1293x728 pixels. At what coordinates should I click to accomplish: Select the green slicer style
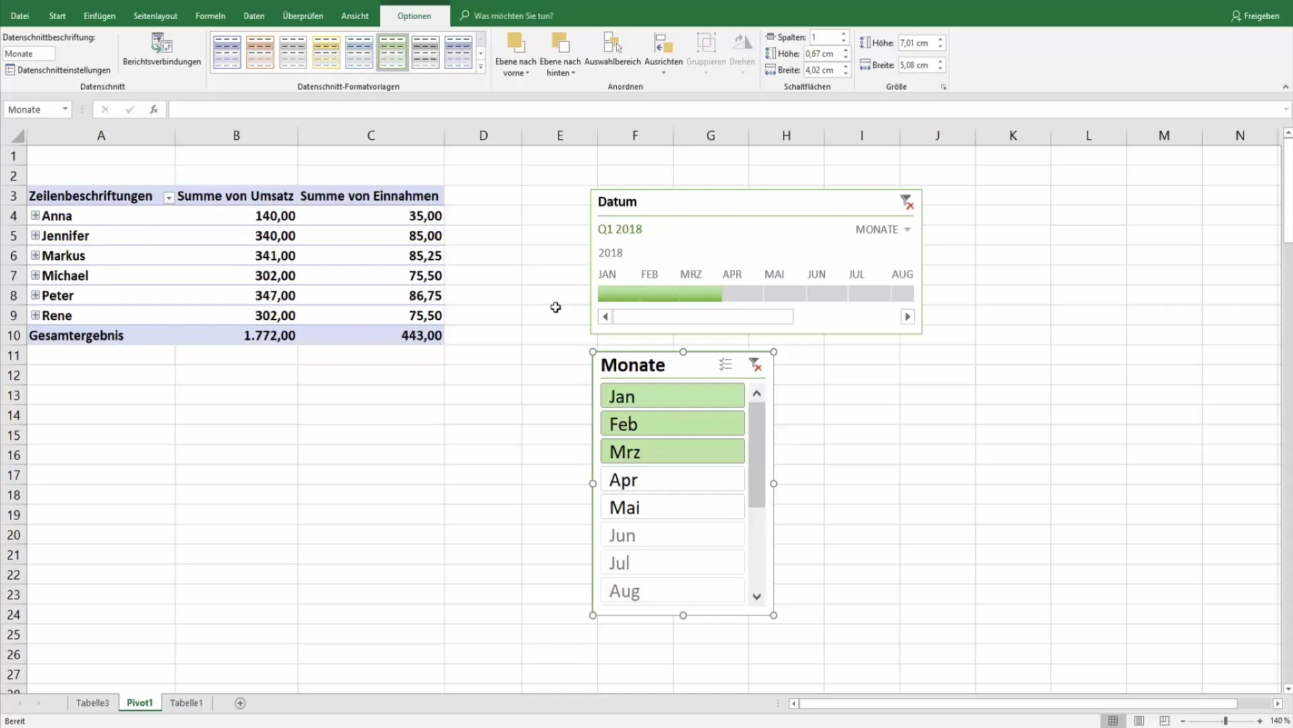[x=392, y=52]
